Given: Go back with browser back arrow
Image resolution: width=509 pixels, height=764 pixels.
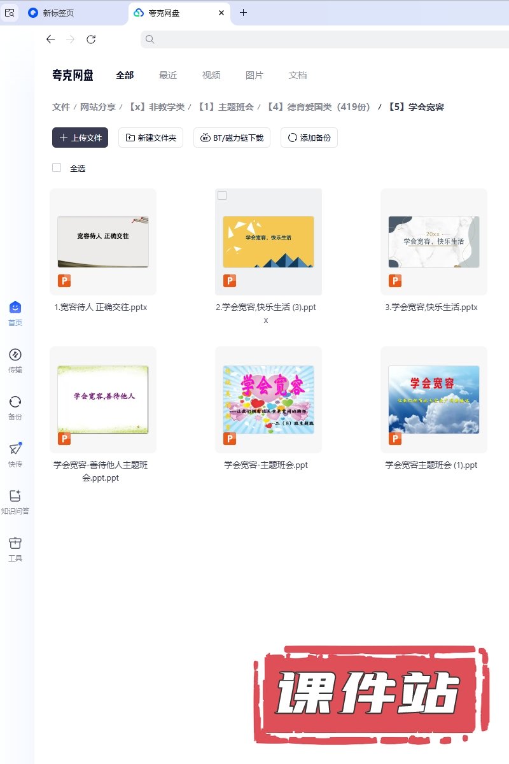Looking at the screenshot, I should 51,39.
